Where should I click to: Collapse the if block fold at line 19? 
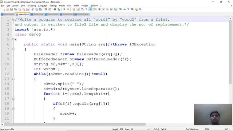pos(13,108)
